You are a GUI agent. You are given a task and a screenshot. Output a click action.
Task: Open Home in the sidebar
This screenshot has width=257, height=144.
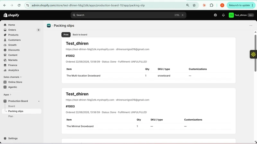coord(12,25)
